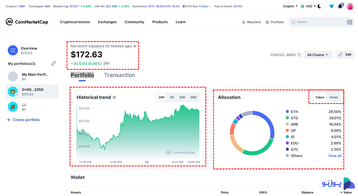Click OP red legend dot
The image size is (358, 196).
287,130
